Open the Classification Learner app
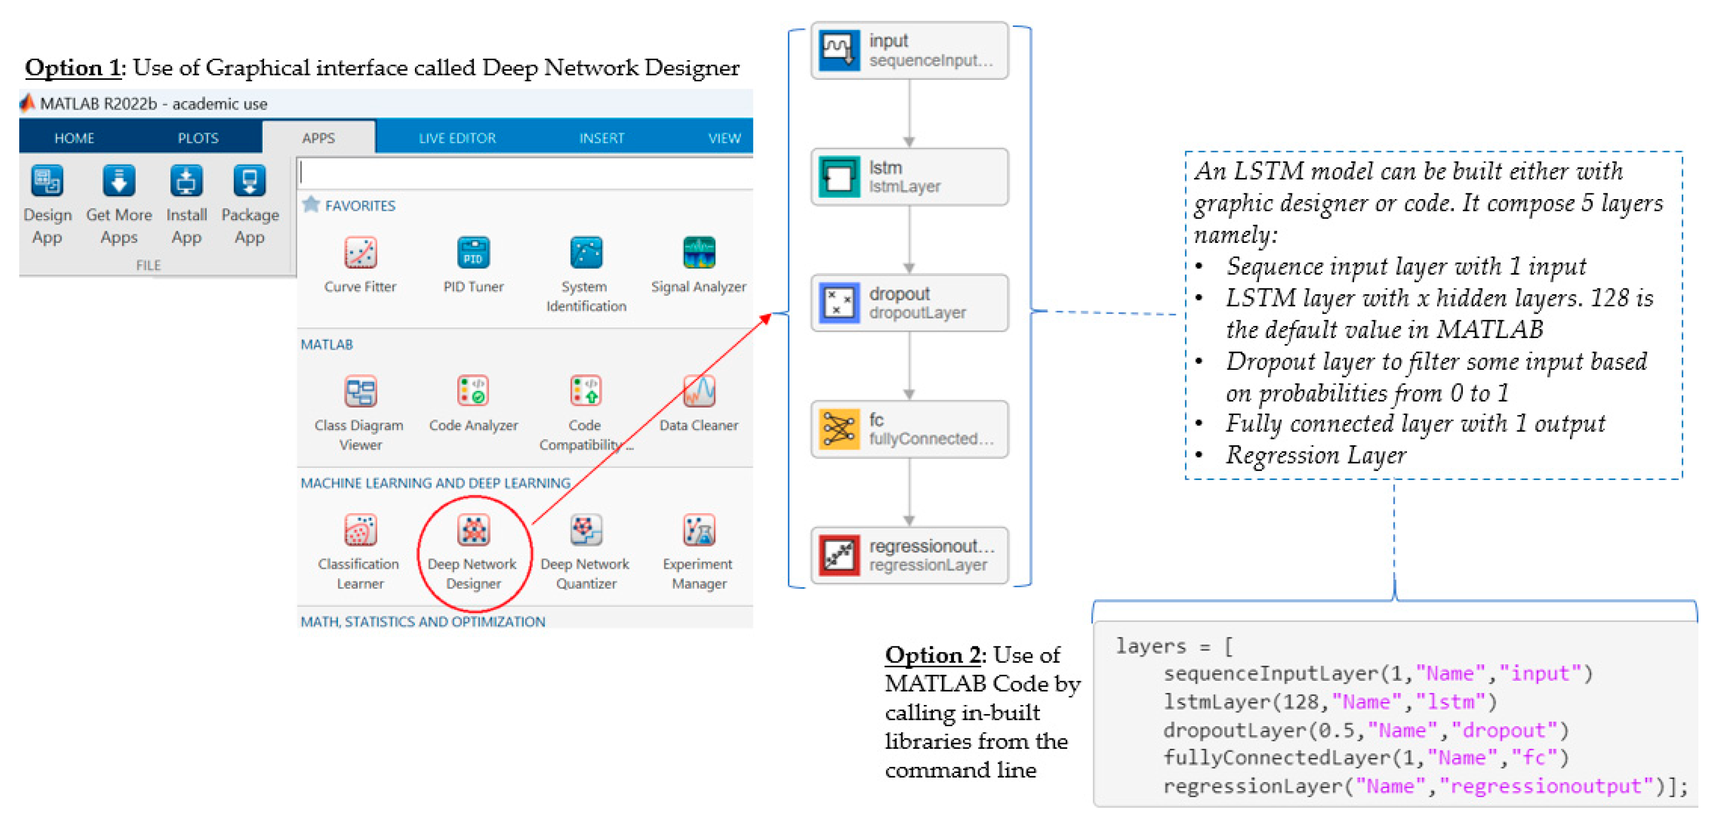This screenshot has width=1721, height=831. (360, 531)
